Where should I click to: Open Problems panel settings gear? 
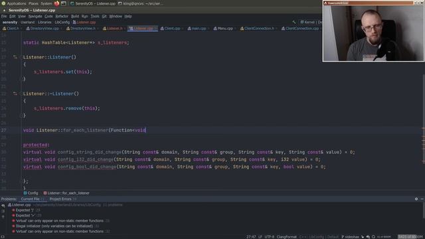point(416,199)
